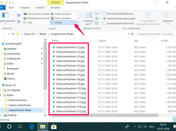Screen dimensions: 176x131
Task: Select Gespeicherte Bilder in tree
Action: 22,110
